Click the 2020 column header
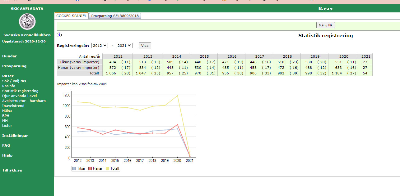 click(344, 56)
